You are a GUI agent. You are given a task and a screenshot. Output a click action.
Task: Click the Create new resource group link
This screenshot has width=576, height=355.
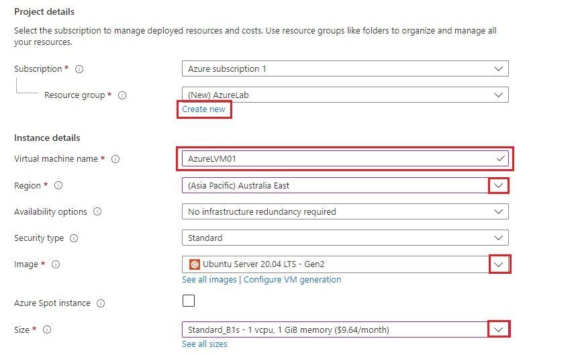click(x=203, y=109)
